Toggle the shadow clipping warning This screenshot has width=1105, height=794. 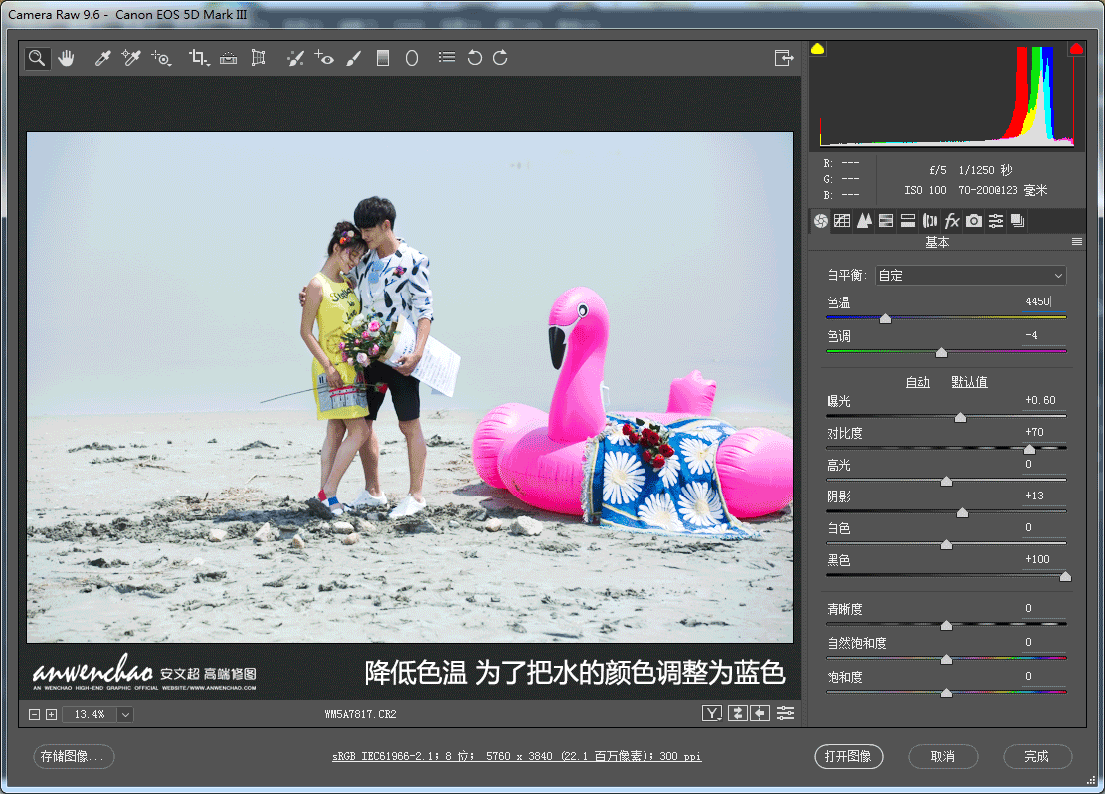pyautogui.click(x=817, y=49)
